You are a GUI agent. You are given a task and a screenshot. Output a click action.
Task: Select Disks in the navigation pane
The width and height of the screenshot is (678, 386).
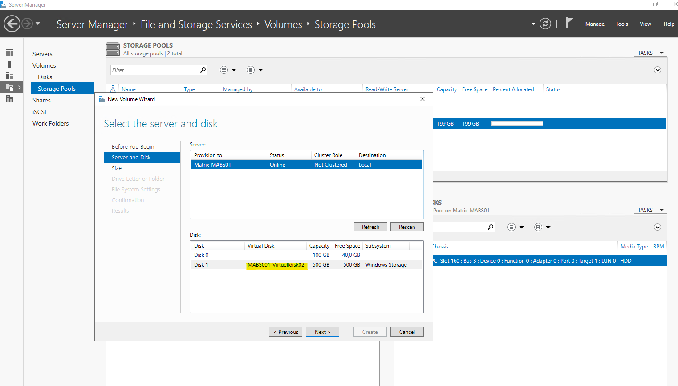coord(45,77)
